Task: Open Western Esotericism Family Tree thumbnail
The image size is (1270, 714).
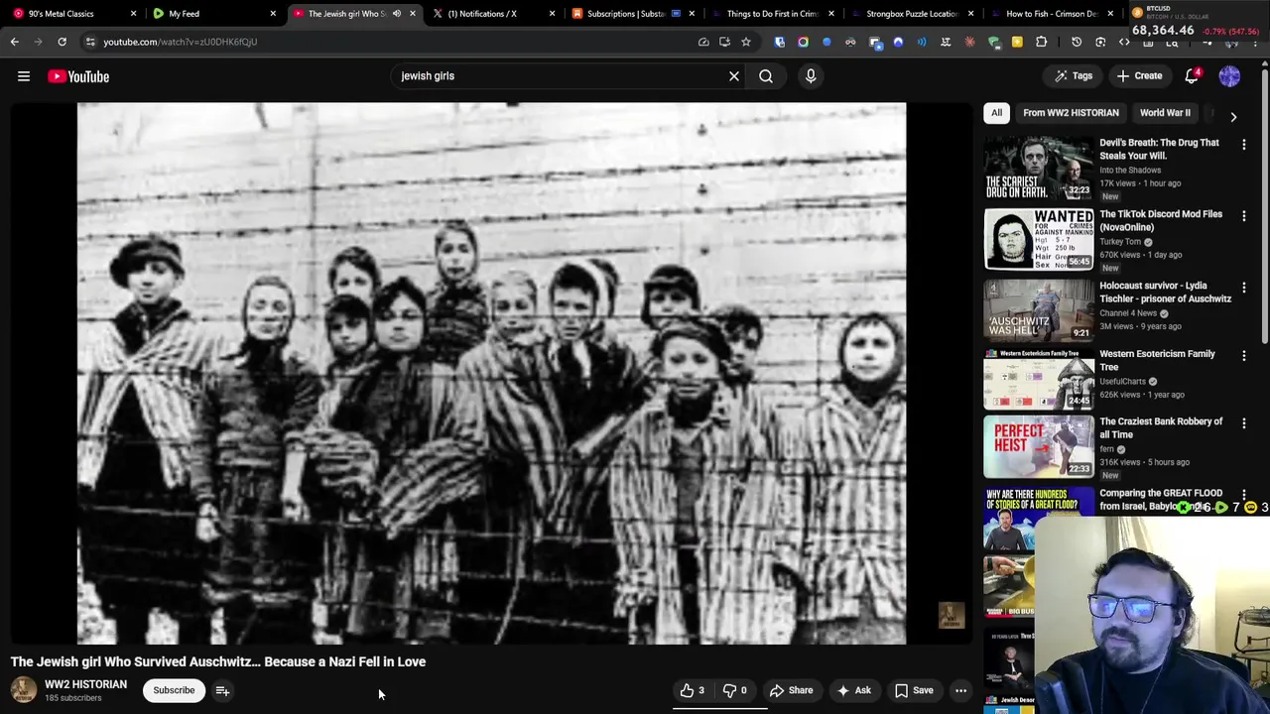Action: click(x=1038, y=378)
